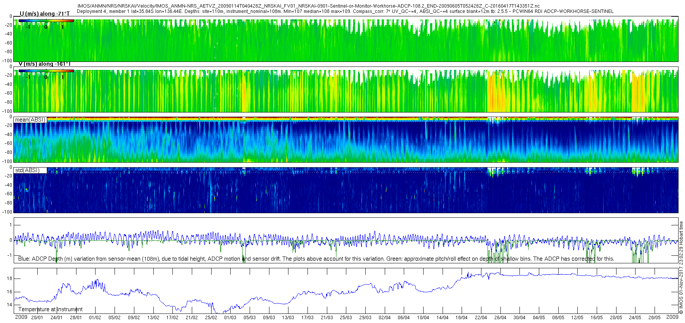Click the '28/05' date tick label
This screenshot has width=685, height=323.
(655, 318)
